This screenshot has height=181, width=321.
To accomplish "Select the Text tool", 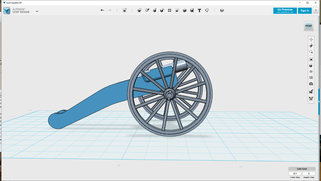I will click(199, 10).
